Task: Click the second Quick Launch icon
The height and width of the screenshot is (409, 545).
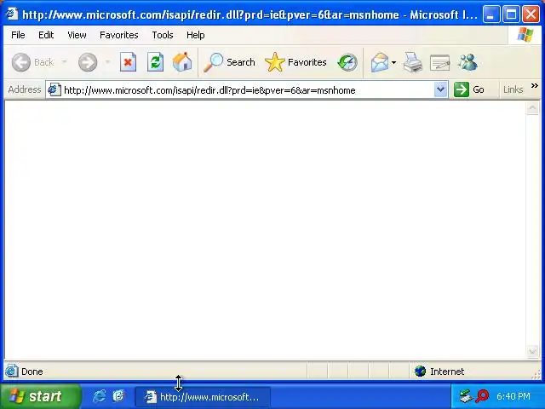Action: pos(118,395)
